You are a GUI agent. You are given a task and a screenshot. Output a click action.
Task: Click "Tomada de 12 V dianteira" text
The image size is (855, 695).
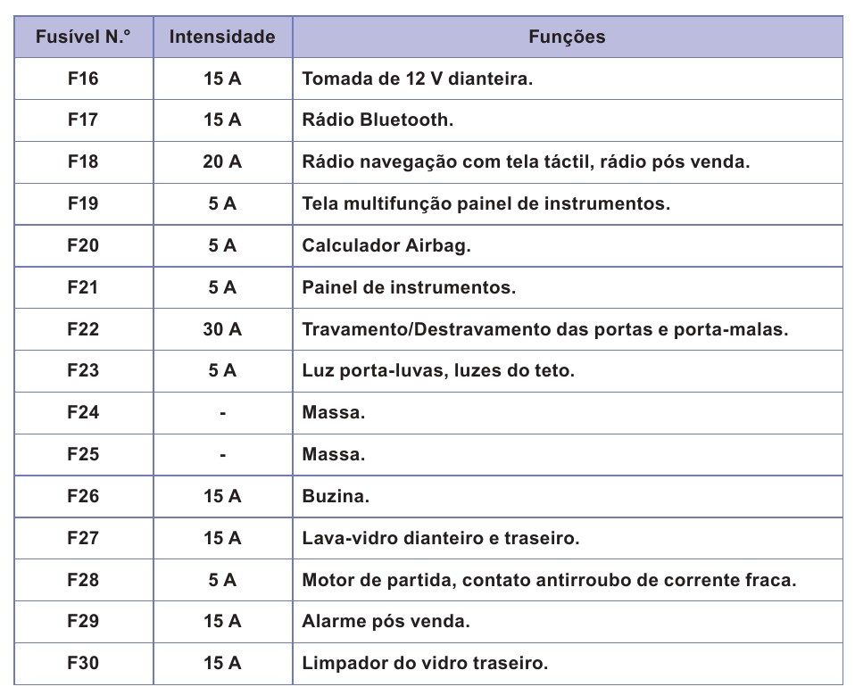point(417,79)
